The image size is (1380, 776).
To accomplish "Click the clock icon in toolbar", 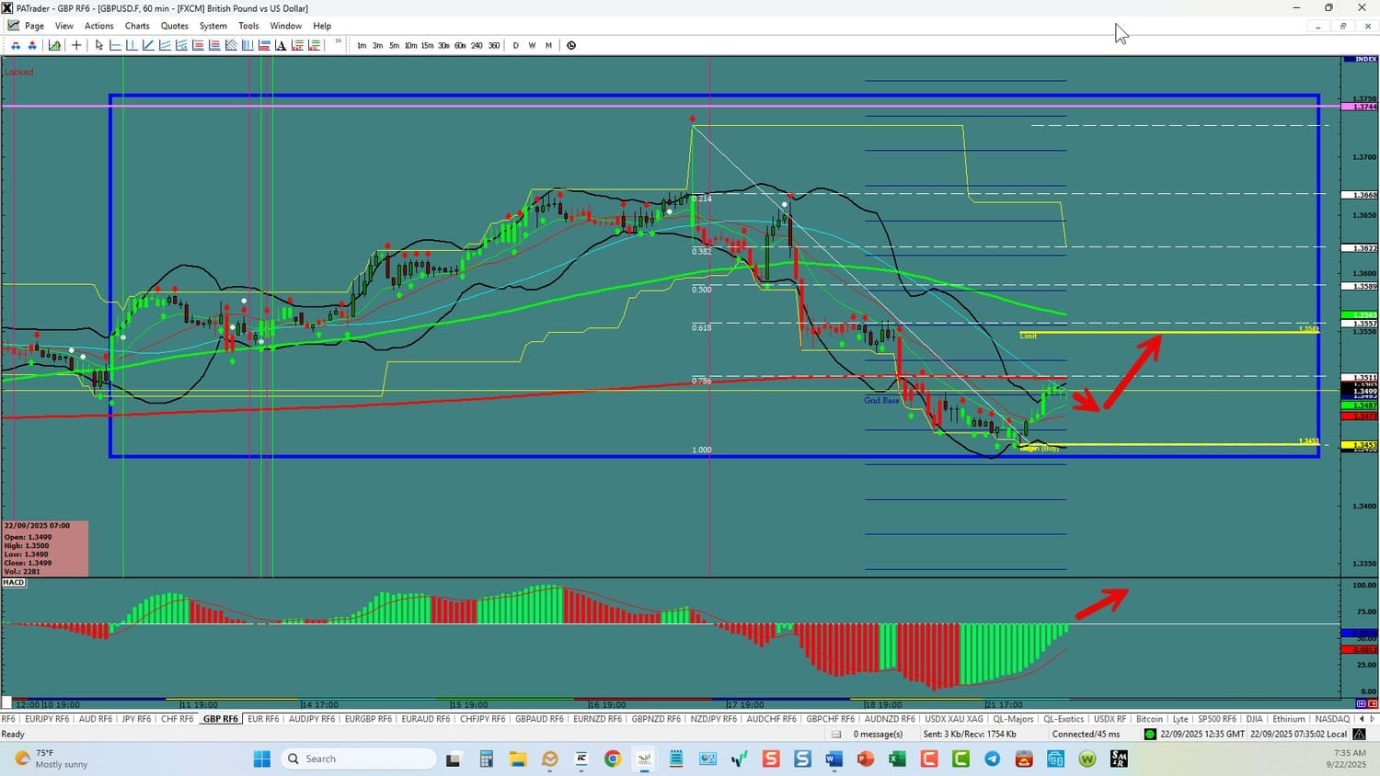I will point(571,45).
